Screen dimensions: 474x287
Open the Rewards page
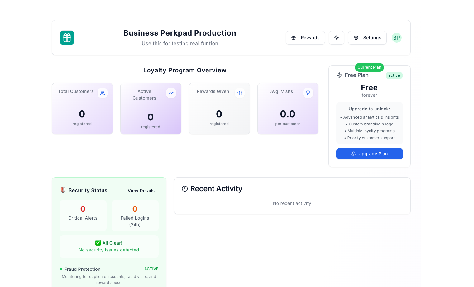click(305, 38)
